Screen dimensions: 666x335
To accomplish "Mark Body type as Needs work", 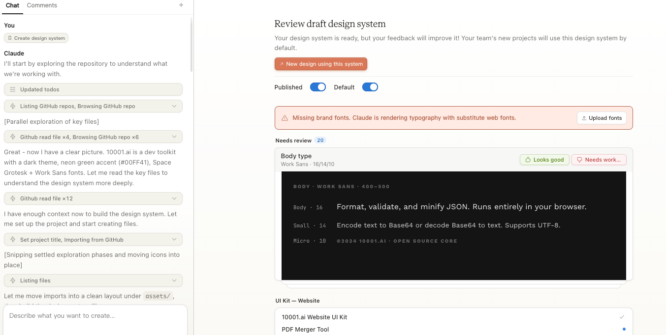I will coord(599,160).
